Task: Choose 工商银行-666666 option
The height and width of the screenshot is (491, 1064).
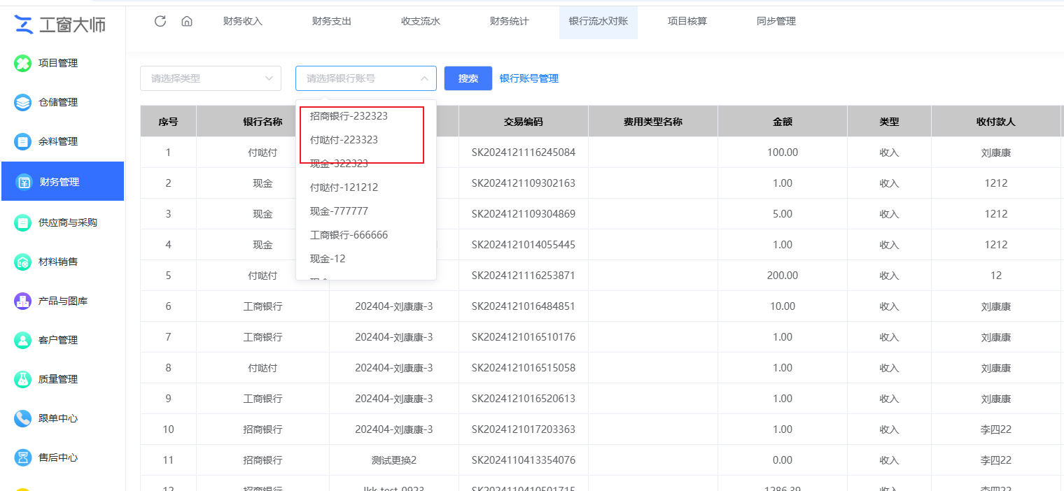Action: 349,235
